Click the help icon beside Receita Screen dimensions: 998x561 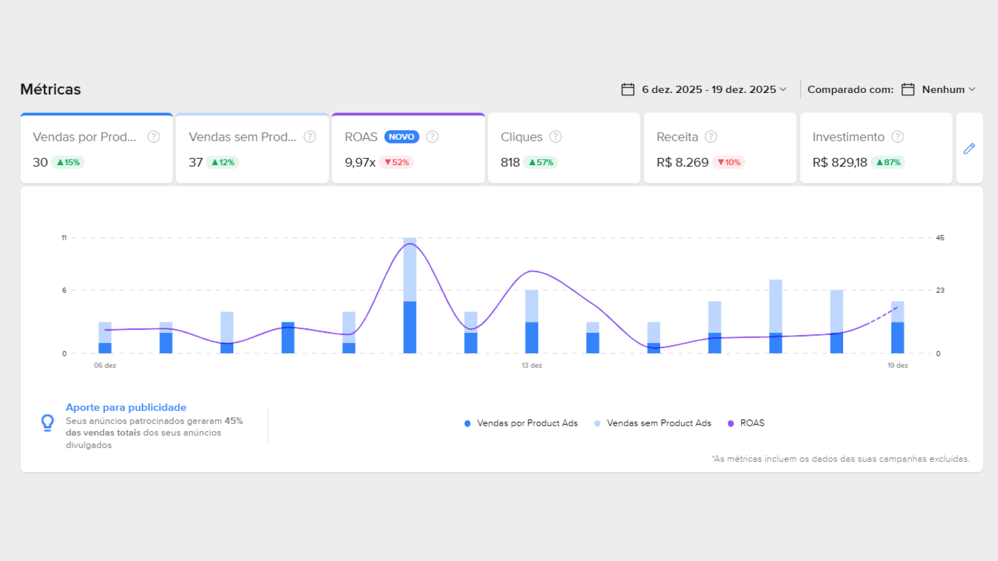(711, 137)
